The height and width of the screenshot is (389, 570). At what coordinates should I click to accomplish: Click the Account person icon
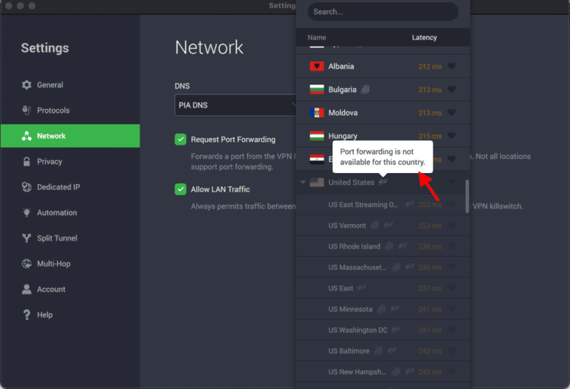click(x=27, y=290)
